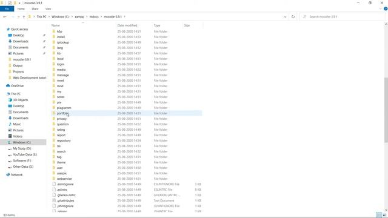This screenshot has width=388, height=218.
Task: Open the View ribbon tab
Action: point(48,8)
